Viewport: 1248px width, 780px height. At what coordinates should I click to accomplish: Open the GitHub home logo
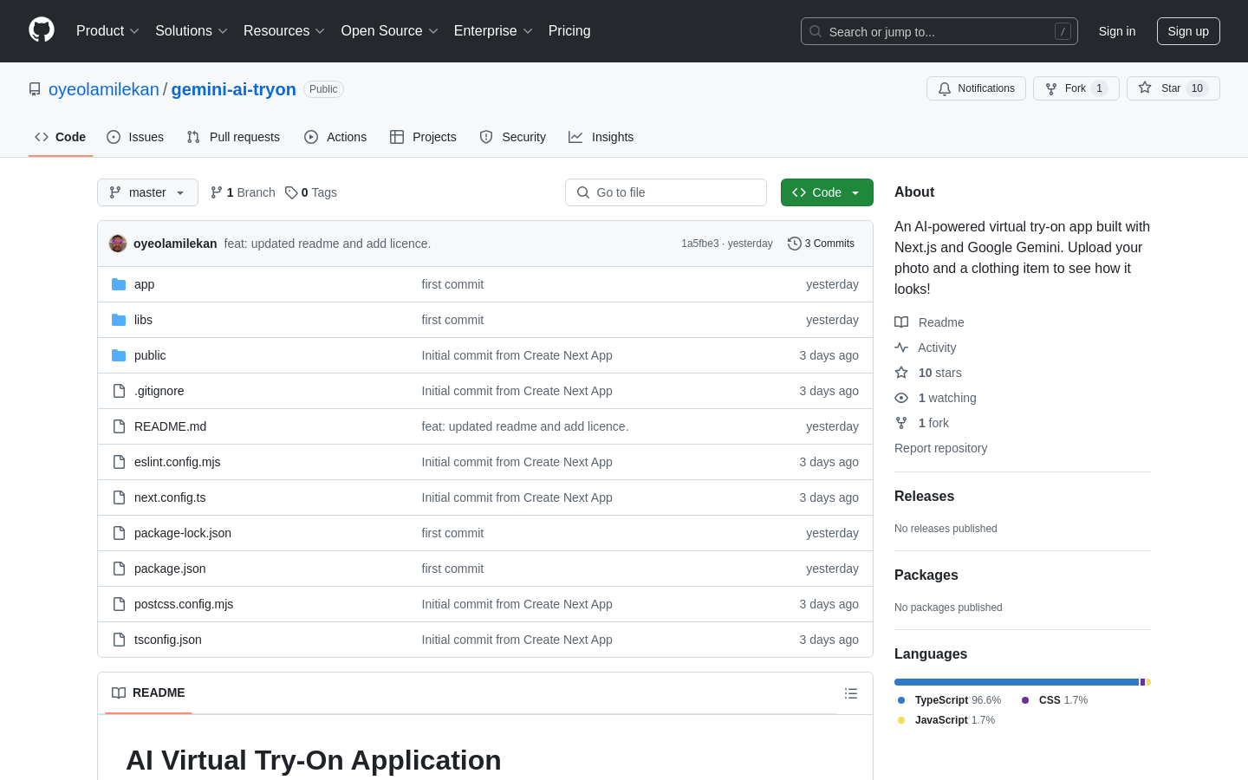(x=42, y=30)
